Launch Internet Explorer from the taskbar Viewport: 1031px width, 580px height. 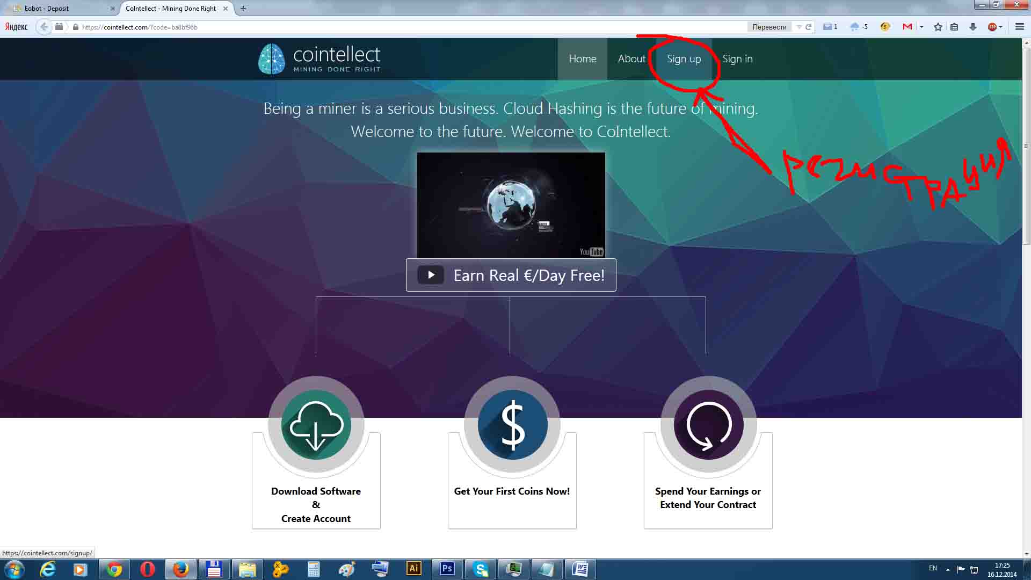tap(47, 569)
